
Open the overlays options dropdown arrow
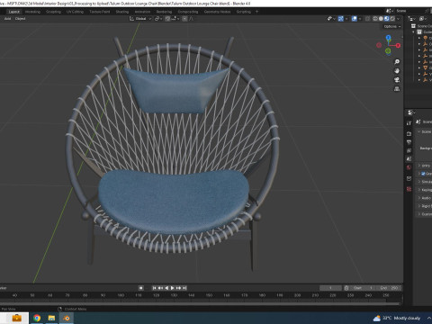pyautogui.click(x=360, y=19)
